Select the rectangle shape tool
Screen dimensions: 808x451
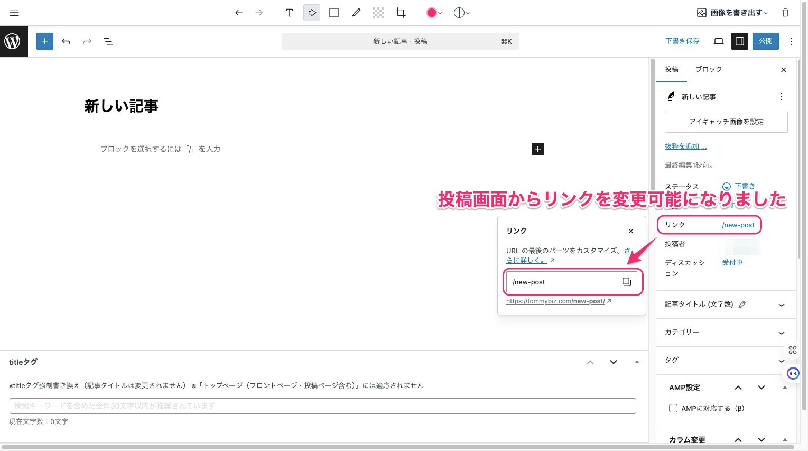coord(334,13)
